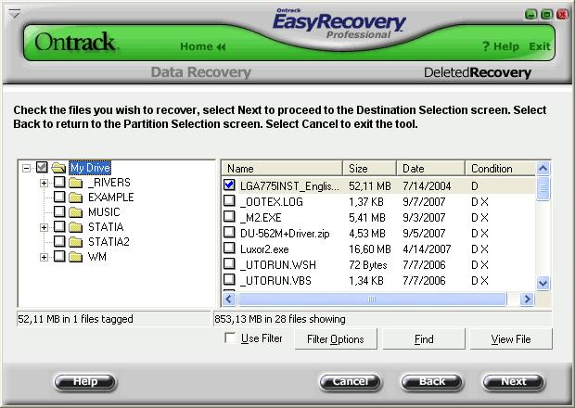Expand the STATIA folder node
The height and width of the screenshot is (408, 575).
point(44,227)
